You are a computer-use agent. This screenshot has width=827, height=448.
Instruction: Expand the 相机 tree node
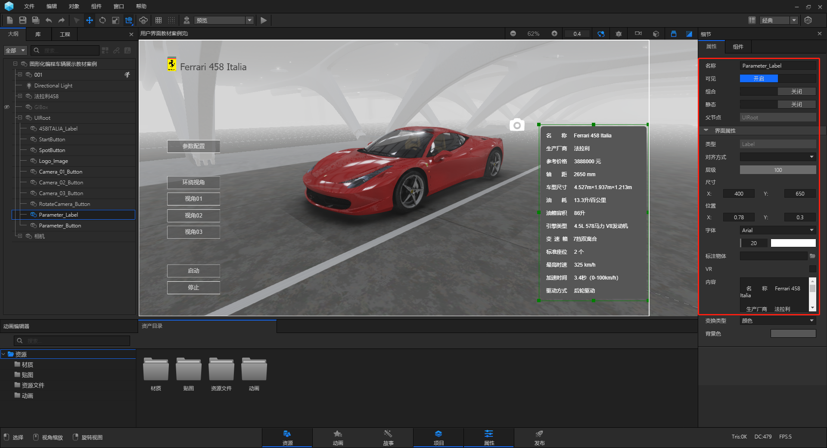click(20, 236)
